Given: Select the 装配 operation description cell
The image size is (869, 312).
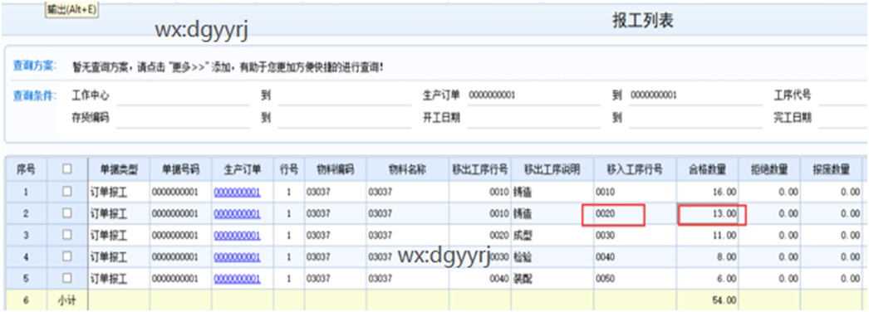Looking at the screenshot, I should pos(552,279).
